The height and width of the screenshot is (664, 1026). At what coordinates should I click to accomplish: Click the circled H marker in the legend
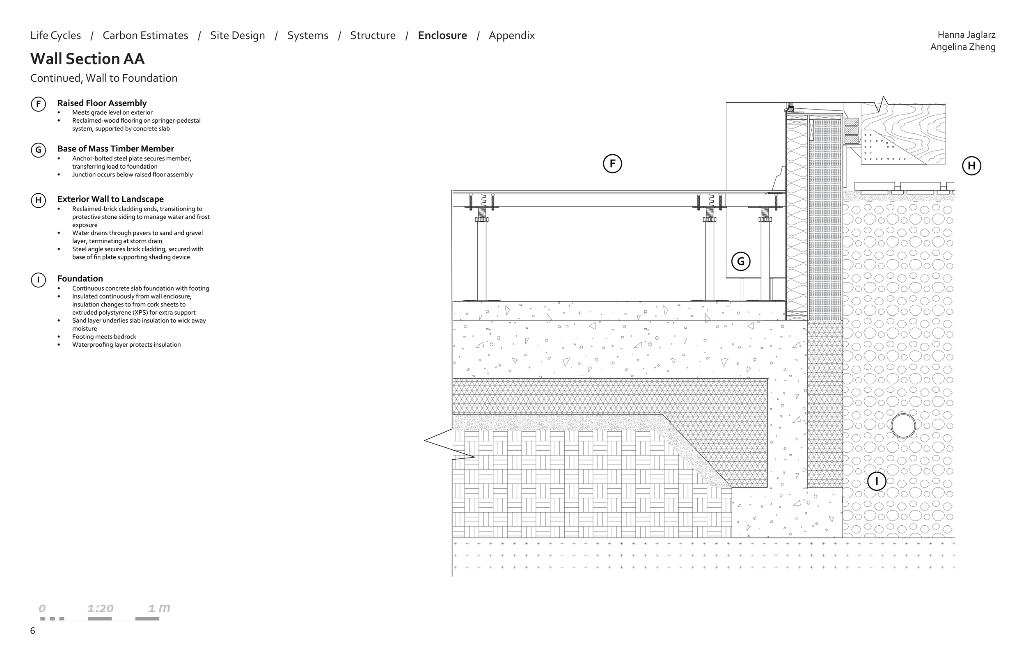(x=38, y=201)
